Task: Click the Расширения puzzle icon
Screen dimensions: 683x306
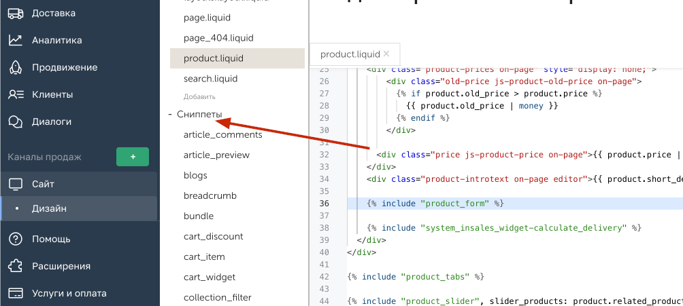Action: tap(16, 266)
